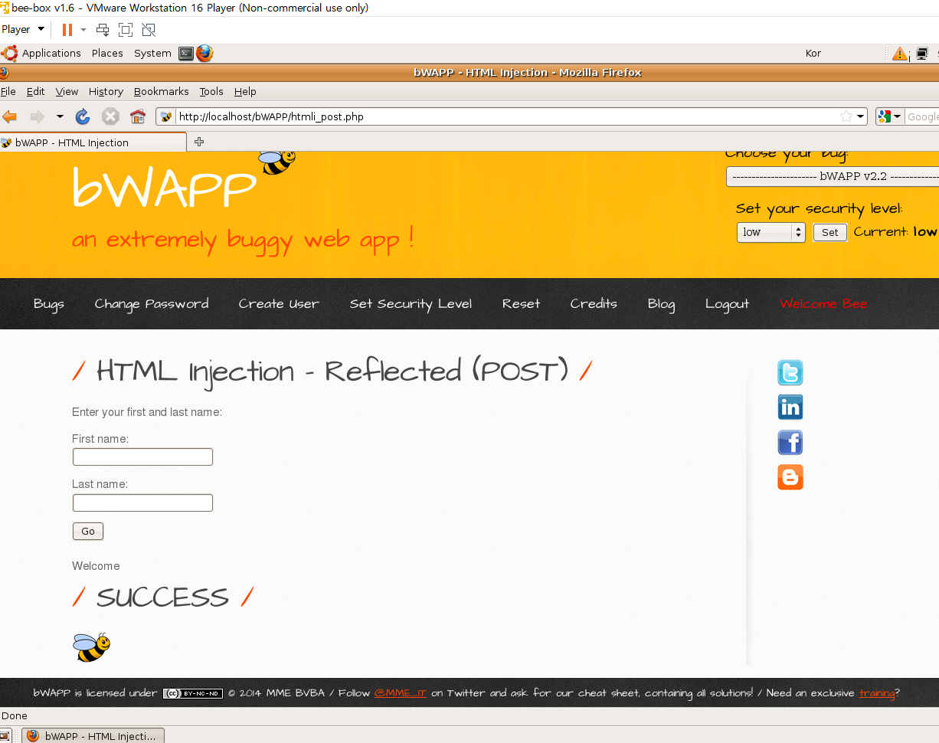Click the Forward navigation arrow
Screen dimensions: 939x743
tap(37, 116)
